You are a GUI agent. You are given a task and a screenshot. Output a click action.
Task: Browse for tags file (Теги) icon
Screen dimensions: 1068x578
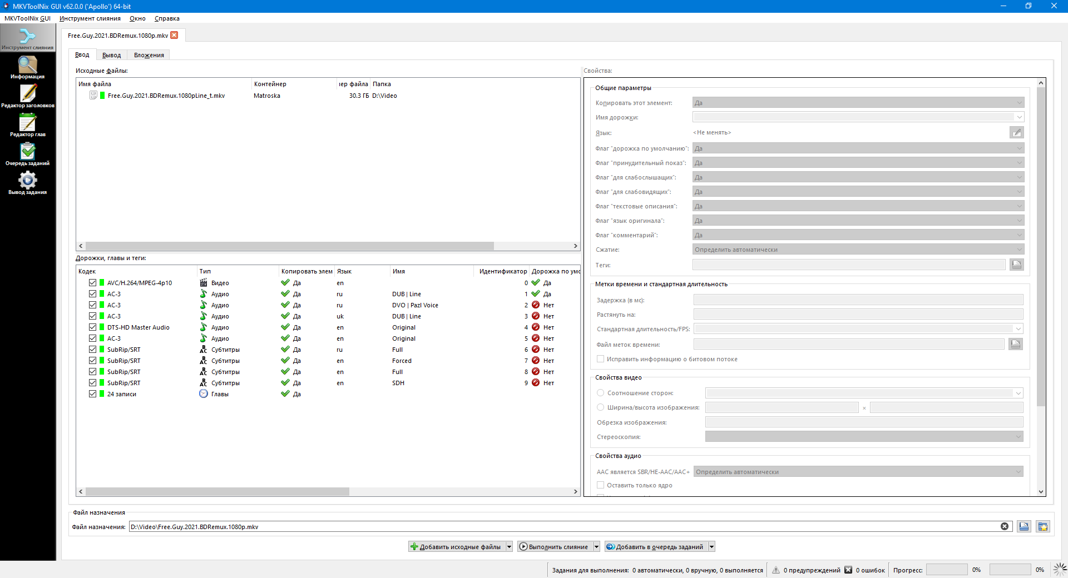click(x=1016, y=265)
